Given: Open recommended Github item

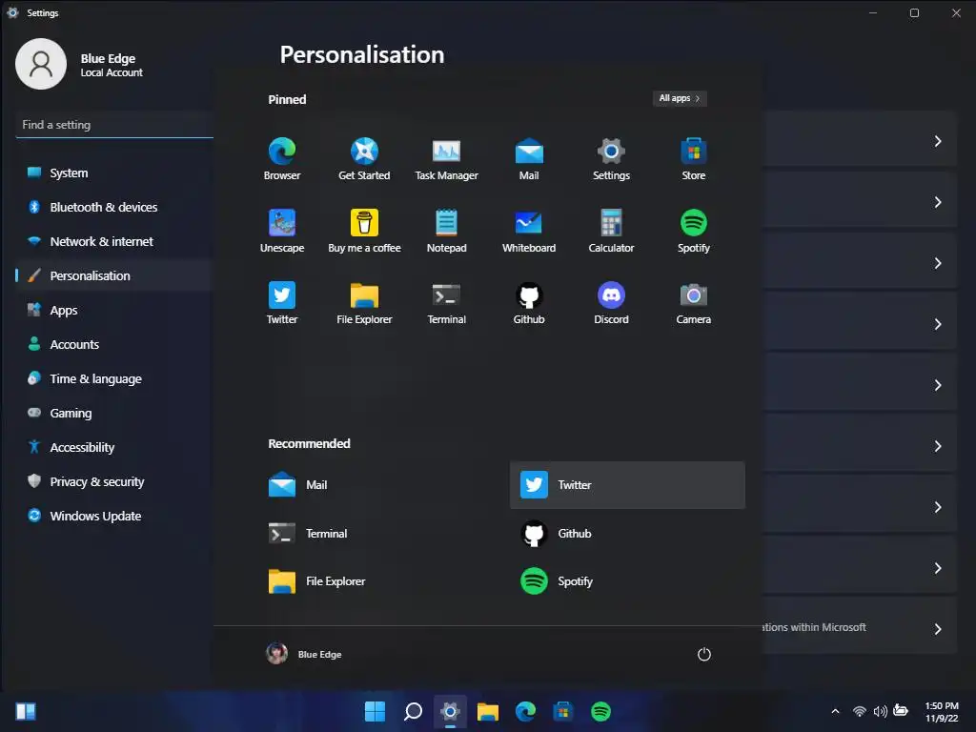Looking at the screenshot, I should tap(627, 534).
